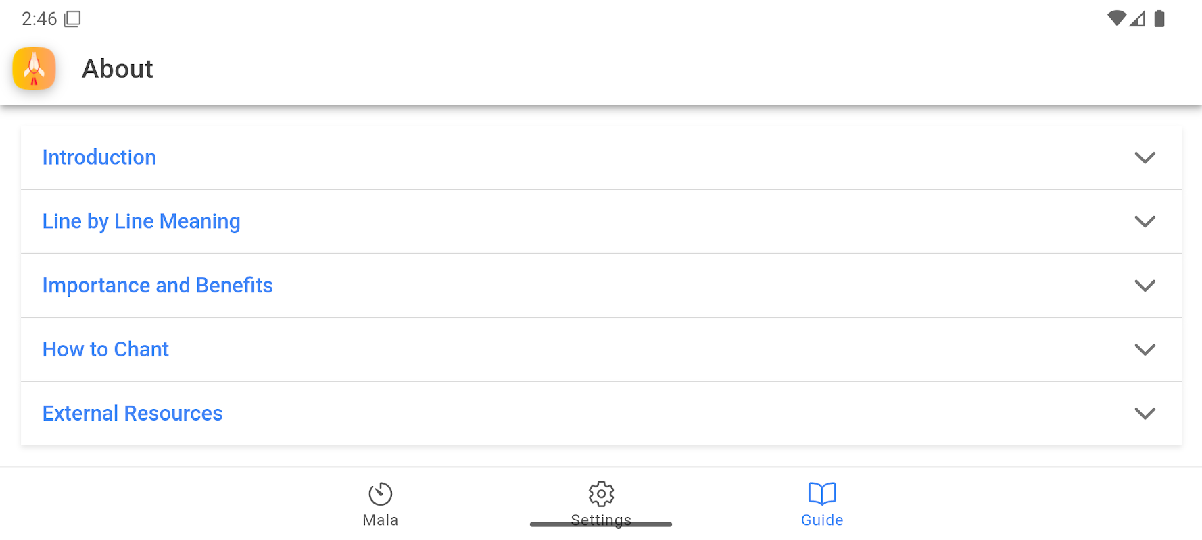Open the Introduction heading

[x=99, y=157]
